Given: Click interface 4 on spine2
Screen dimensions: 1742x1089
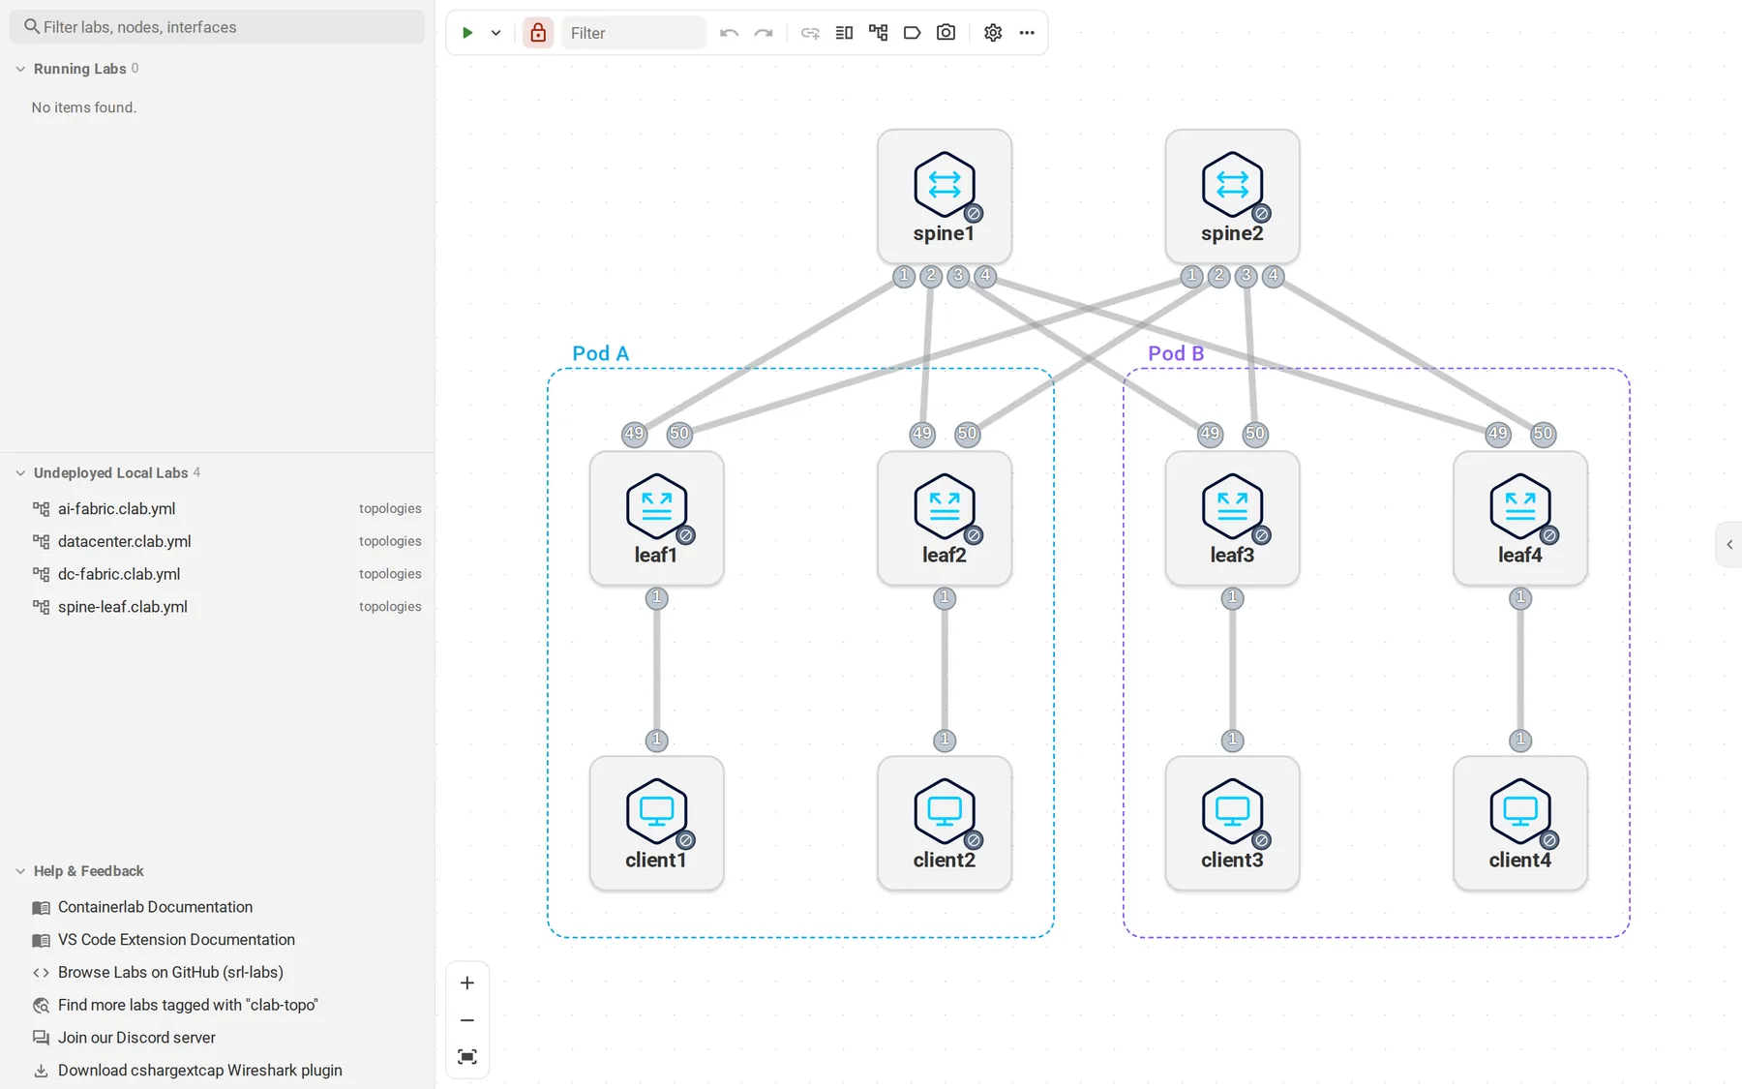Looking at the screenshot, I should pyautogui.click(x=1274, y=276).
